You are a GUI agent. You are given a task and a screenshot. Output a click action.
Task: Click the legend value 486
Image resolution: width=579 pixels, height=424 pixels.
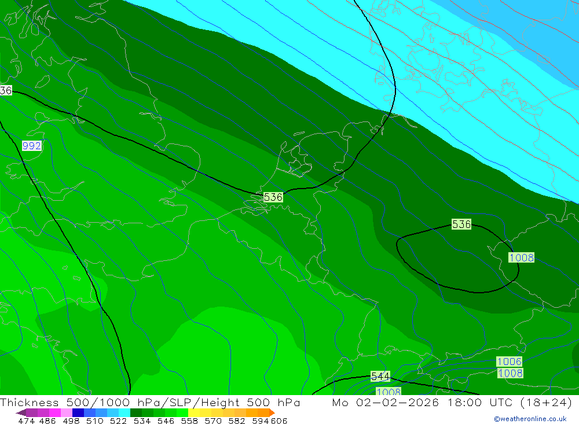point(47,421)
